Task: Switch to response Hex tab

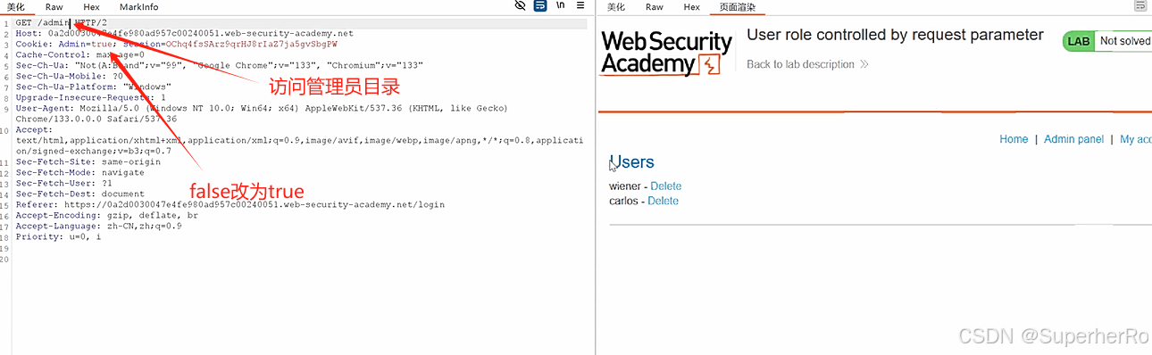Action: click(691, 7)
